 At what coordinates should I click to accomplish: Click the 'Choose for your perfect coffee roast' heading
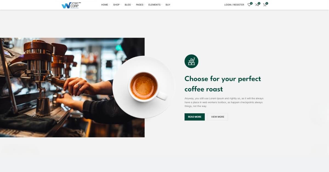tap(223, 84)
